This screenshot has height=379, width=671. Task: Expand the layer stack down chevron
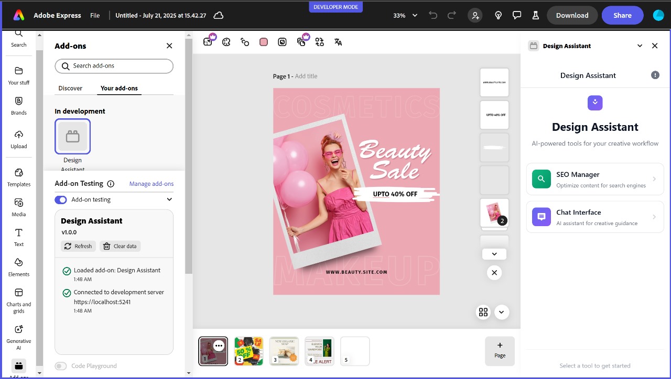click(494, 254)
